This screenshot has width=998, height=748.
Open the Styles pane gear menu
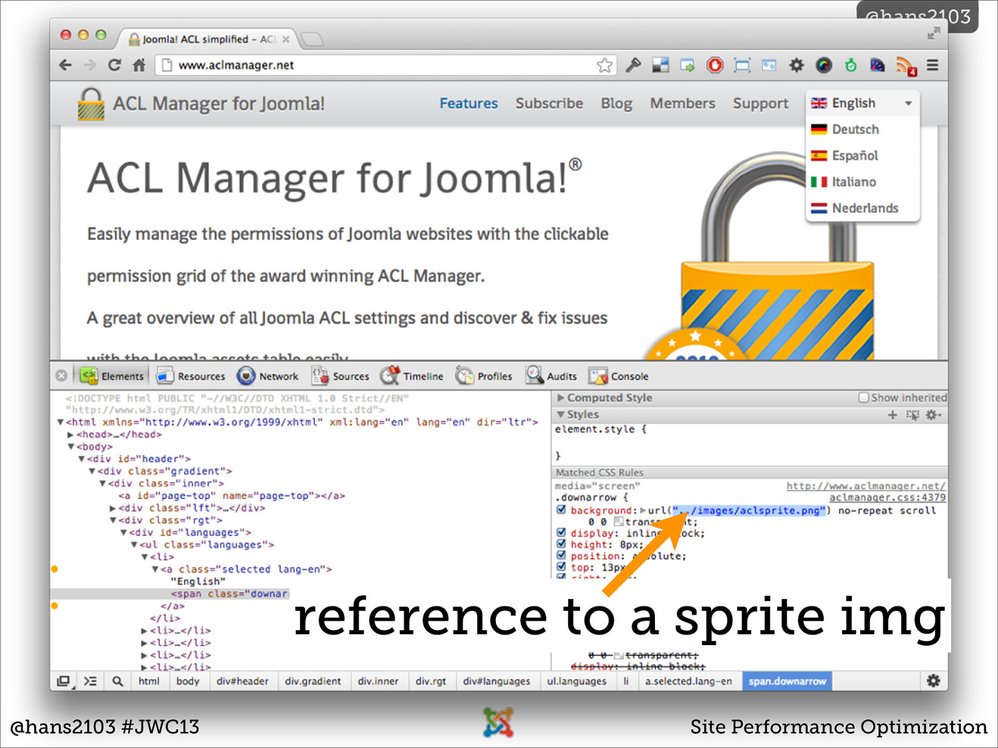(933, 415)
